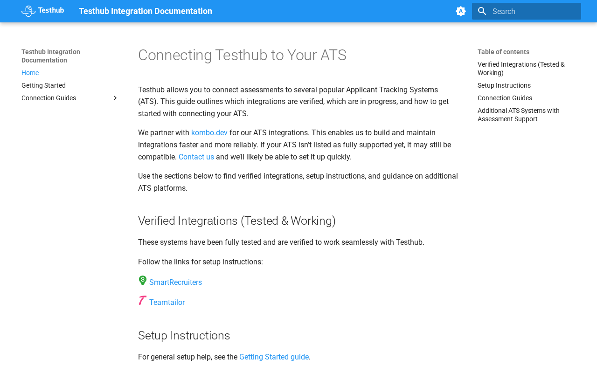597x373 pixels.
Task: Open the Home sidebar link
Action: 30,73
